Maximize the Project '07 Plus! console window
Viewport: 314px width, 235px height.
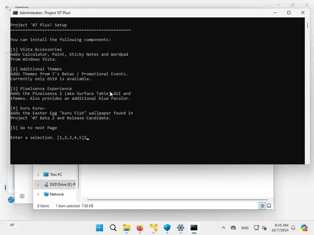click(289, 13)
